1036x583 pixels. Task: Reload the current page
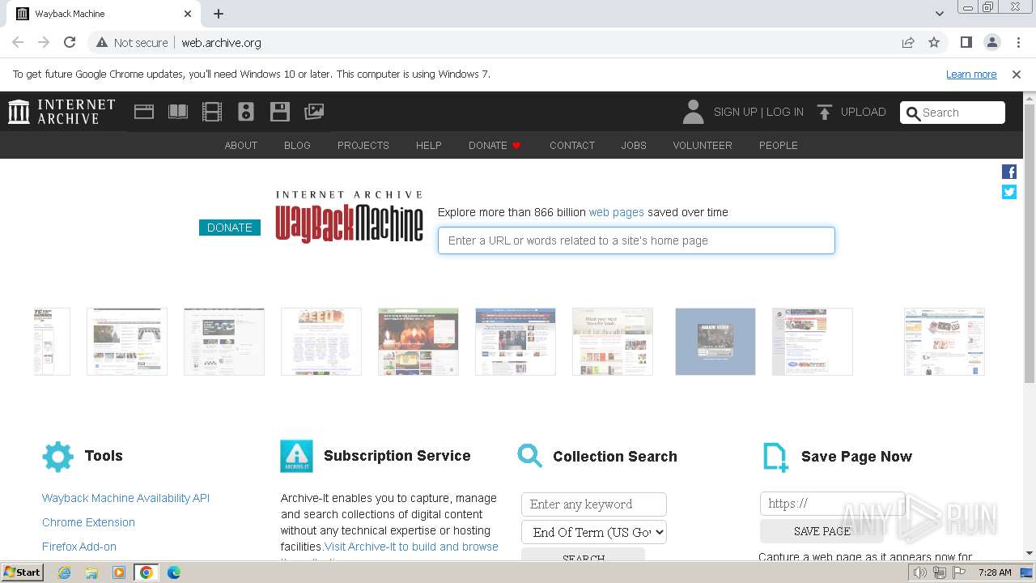tap(70, 42)
